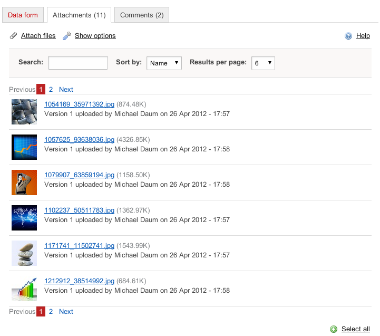The width and height of the screenshot is (380, 336).
Task: Click the wrench Show options icon
Action: click(67, 36)
